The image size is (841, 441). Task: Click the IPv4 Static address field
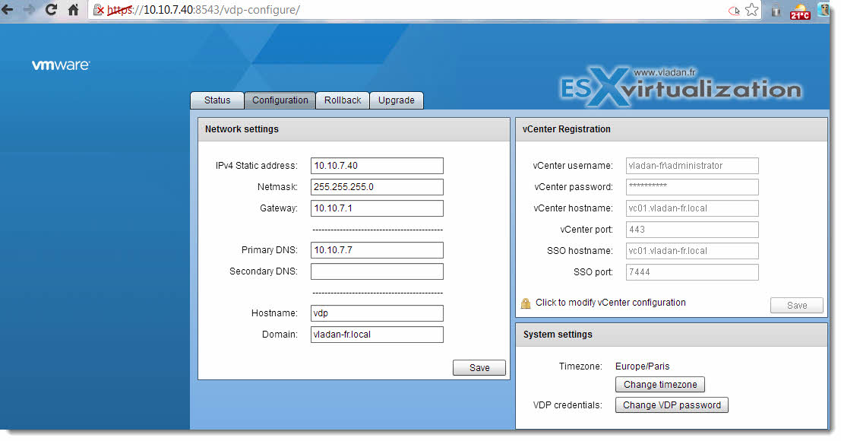point(377,166)
